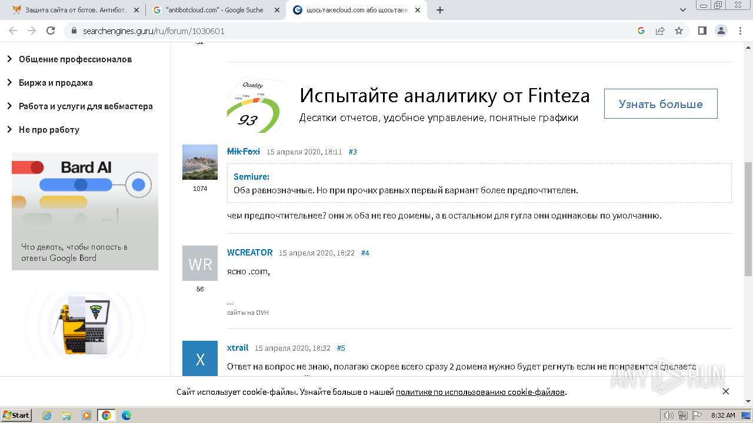This screenshot has width=753, height=423.
Task: Open WCREATOR user profile link
Action: [250, 253]
